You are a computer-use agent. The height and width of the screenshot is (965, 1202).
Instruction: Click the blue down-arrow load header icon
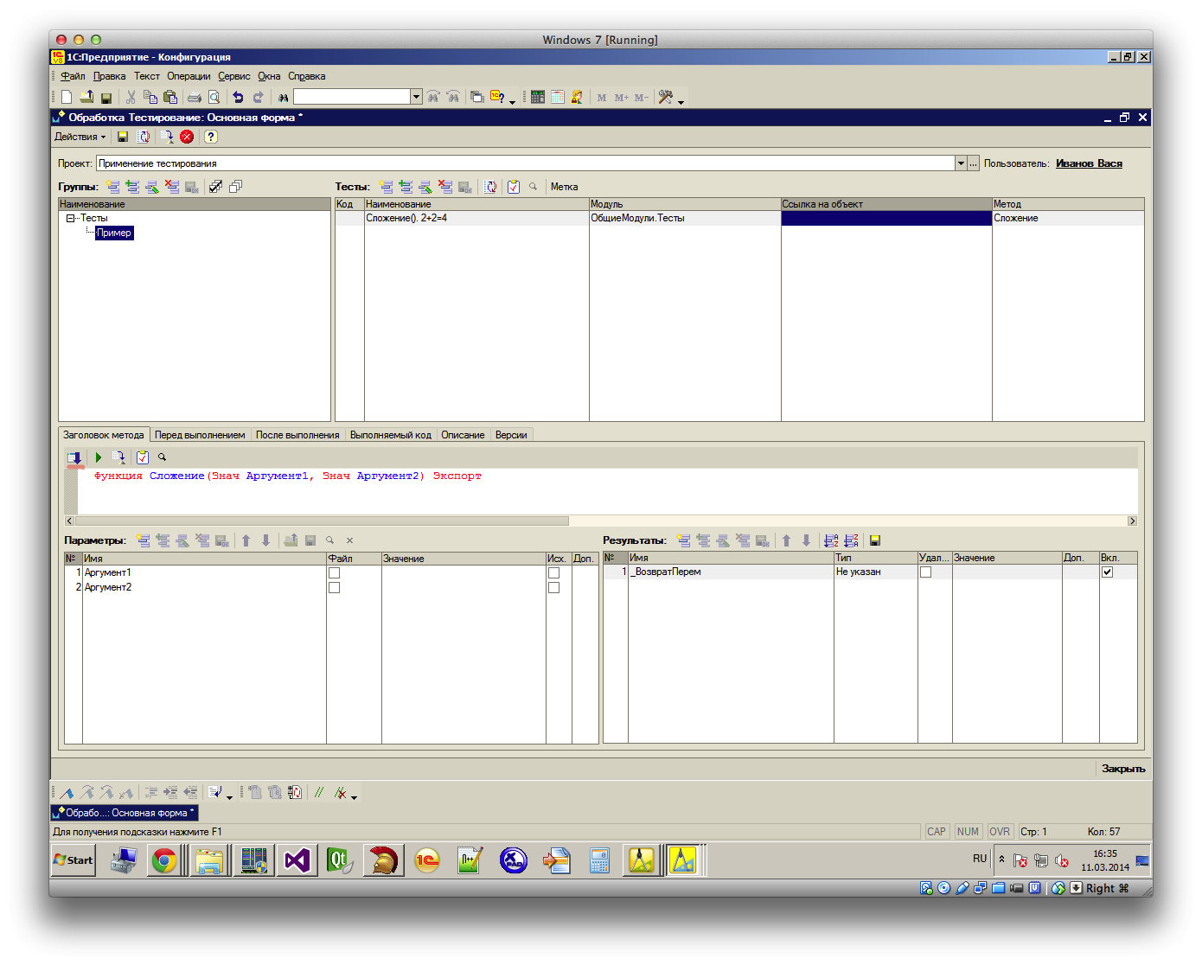tap(74, 457)
